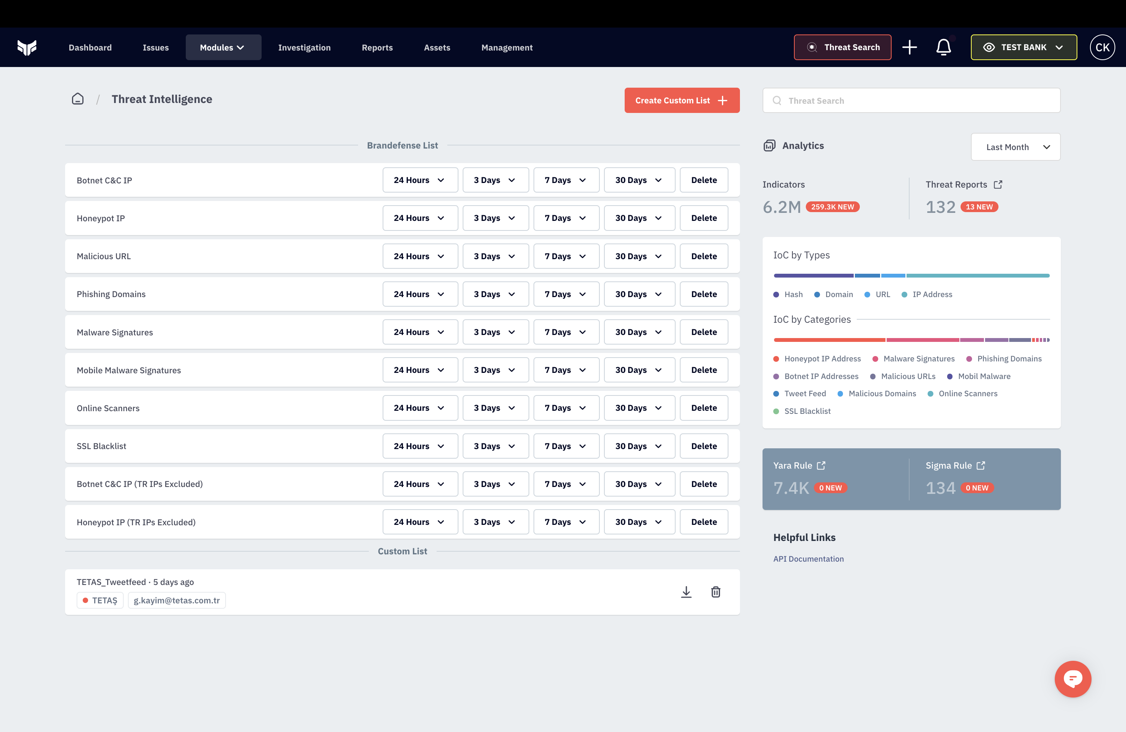The image size is (1126, 732).
Task: Click the Brandefense logo in the top left
Action: 28,47
